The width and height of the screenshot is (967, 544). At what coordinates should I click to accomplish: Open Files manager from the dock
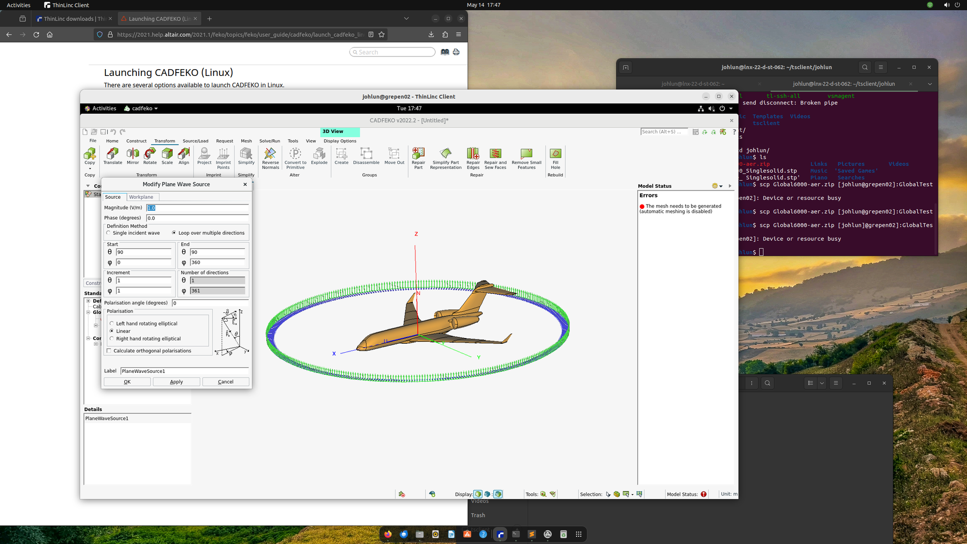coord(420,534)
